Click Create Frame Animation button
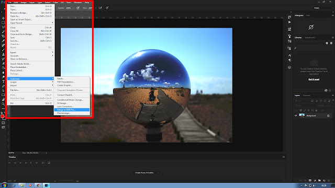The image size is (335, 188). click(144, 173)
